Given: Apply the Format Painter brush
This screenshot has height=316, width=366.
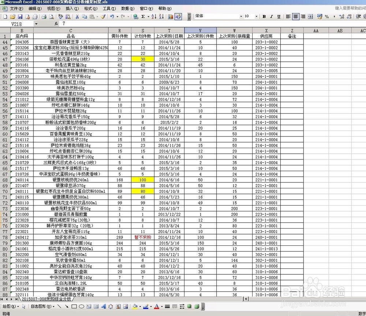Looking at the screenshot, I should pyautogui.click(x=103, y=16).
